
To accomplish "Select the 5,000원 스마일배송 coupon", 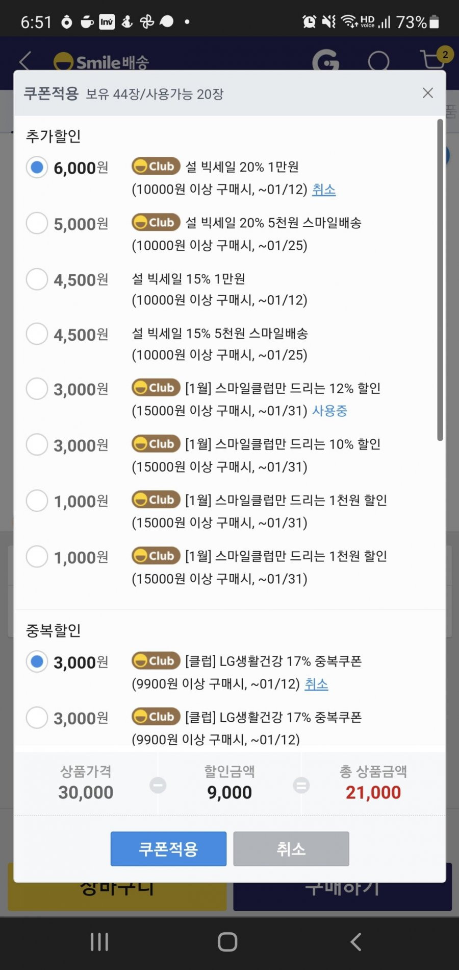I will coord(37,223).
